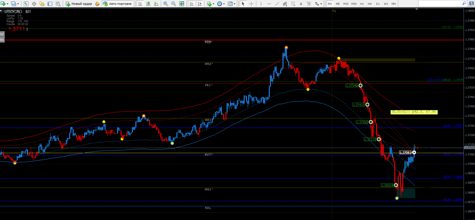Select the cursor arrow tool
Image resolution: width=475 pixels, height=220 pixels.
(x=243, y=4)
